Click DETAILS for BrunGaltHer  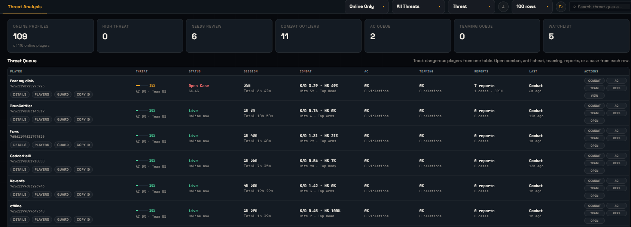[20, 119]
